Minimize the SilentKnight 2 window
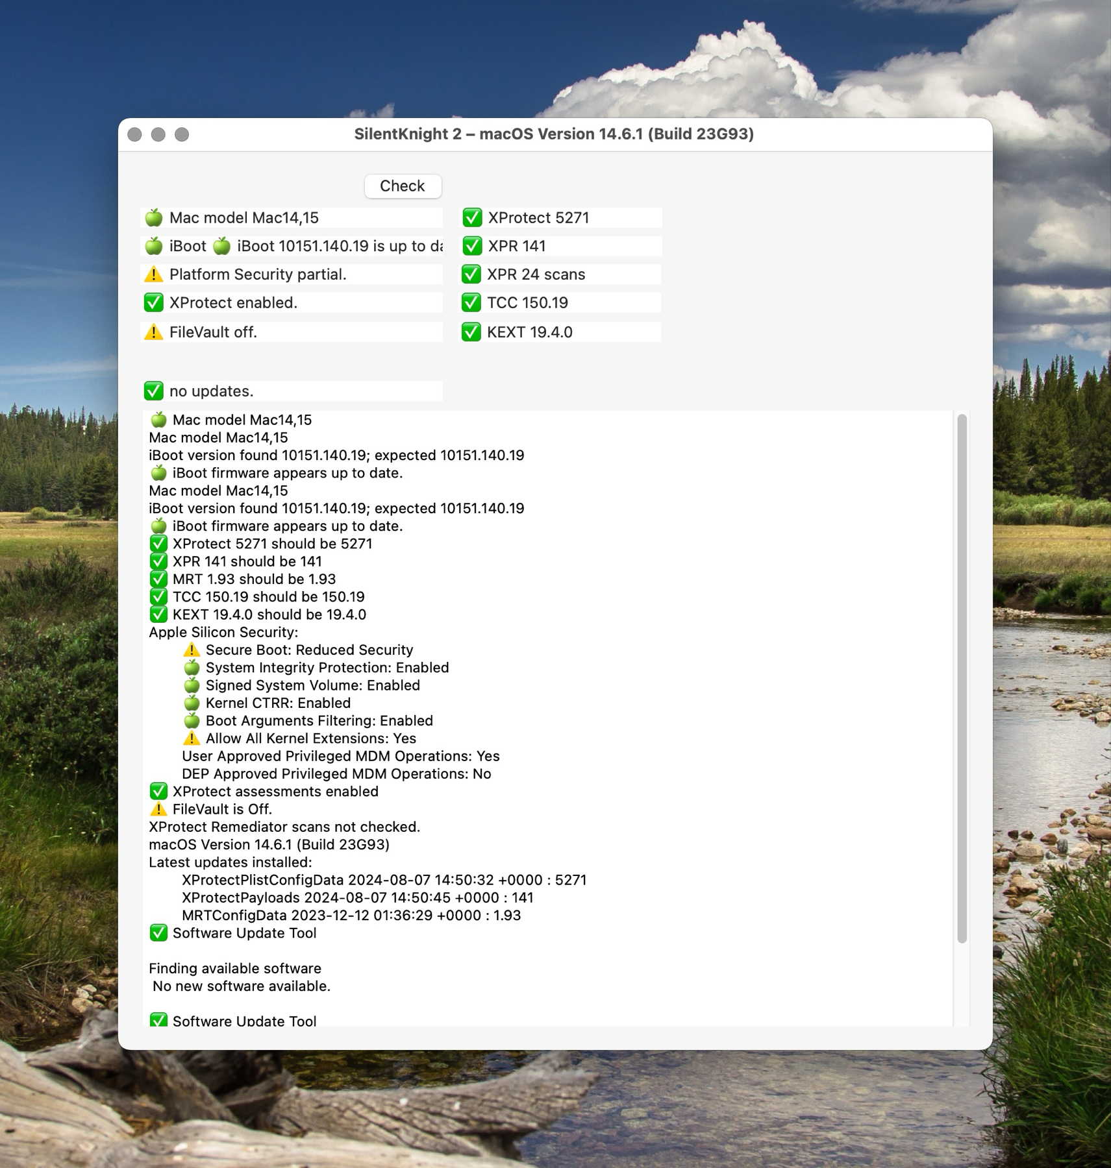 (x=158, y=134)
